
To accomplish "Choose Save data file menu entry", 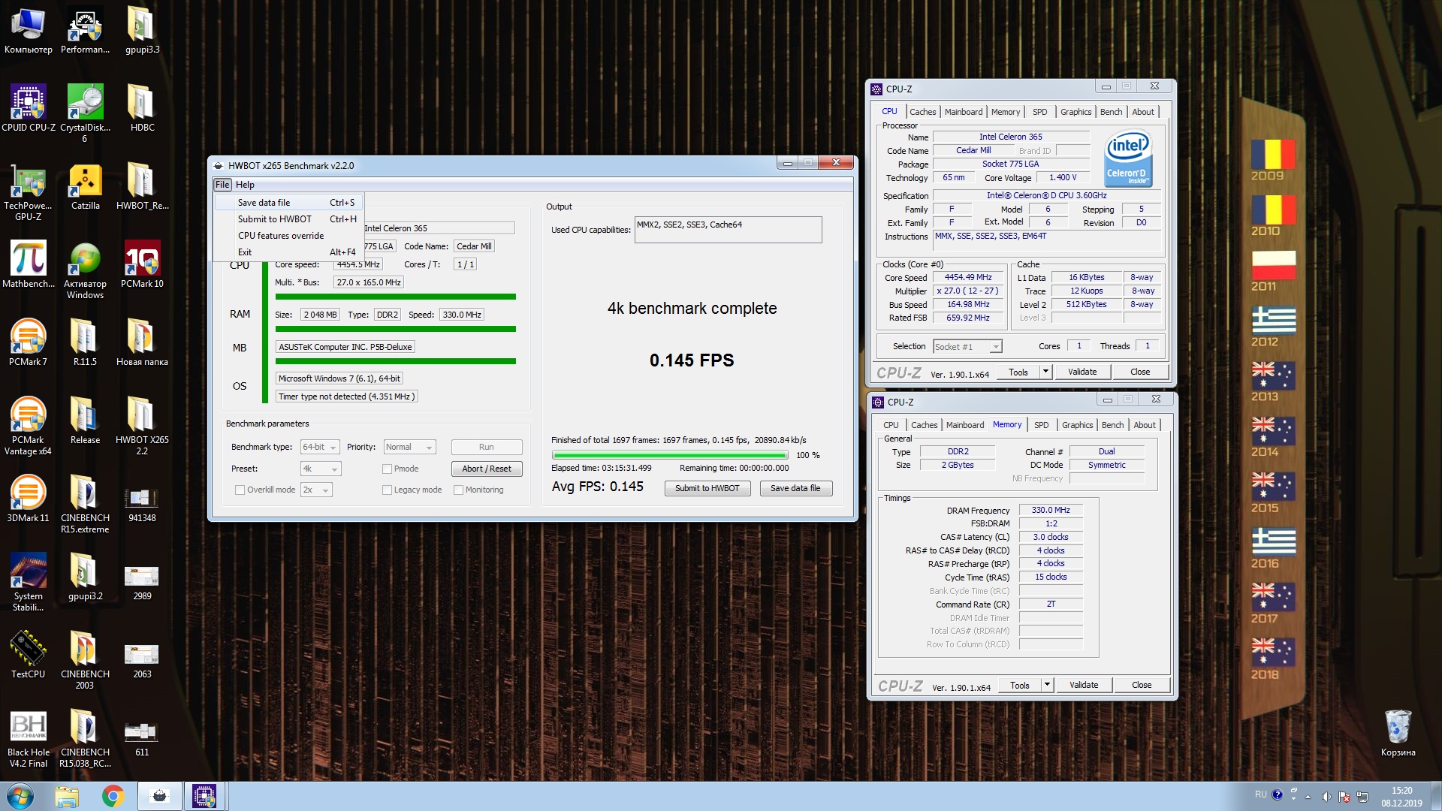I will pyautogui.click(x=289, y=202).
